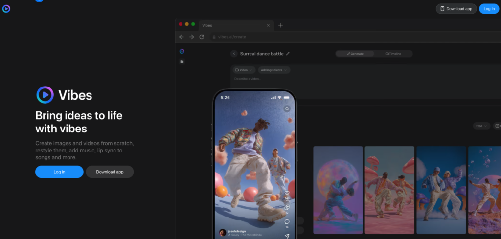
Task: Click the Describe a video prompt field
Action: [x=365, y=81]
